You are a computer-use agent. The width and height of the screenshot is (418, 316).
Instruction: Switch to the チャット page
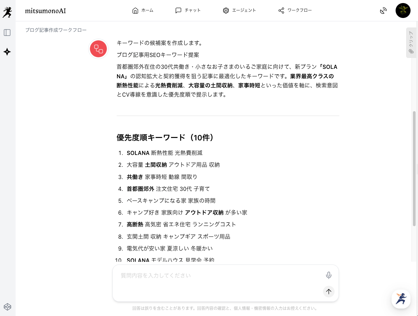[x=188, y=11]
